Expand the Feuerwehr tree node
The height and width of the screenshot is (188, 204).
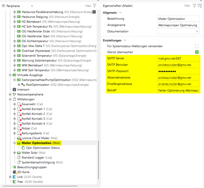coord(14,104)
